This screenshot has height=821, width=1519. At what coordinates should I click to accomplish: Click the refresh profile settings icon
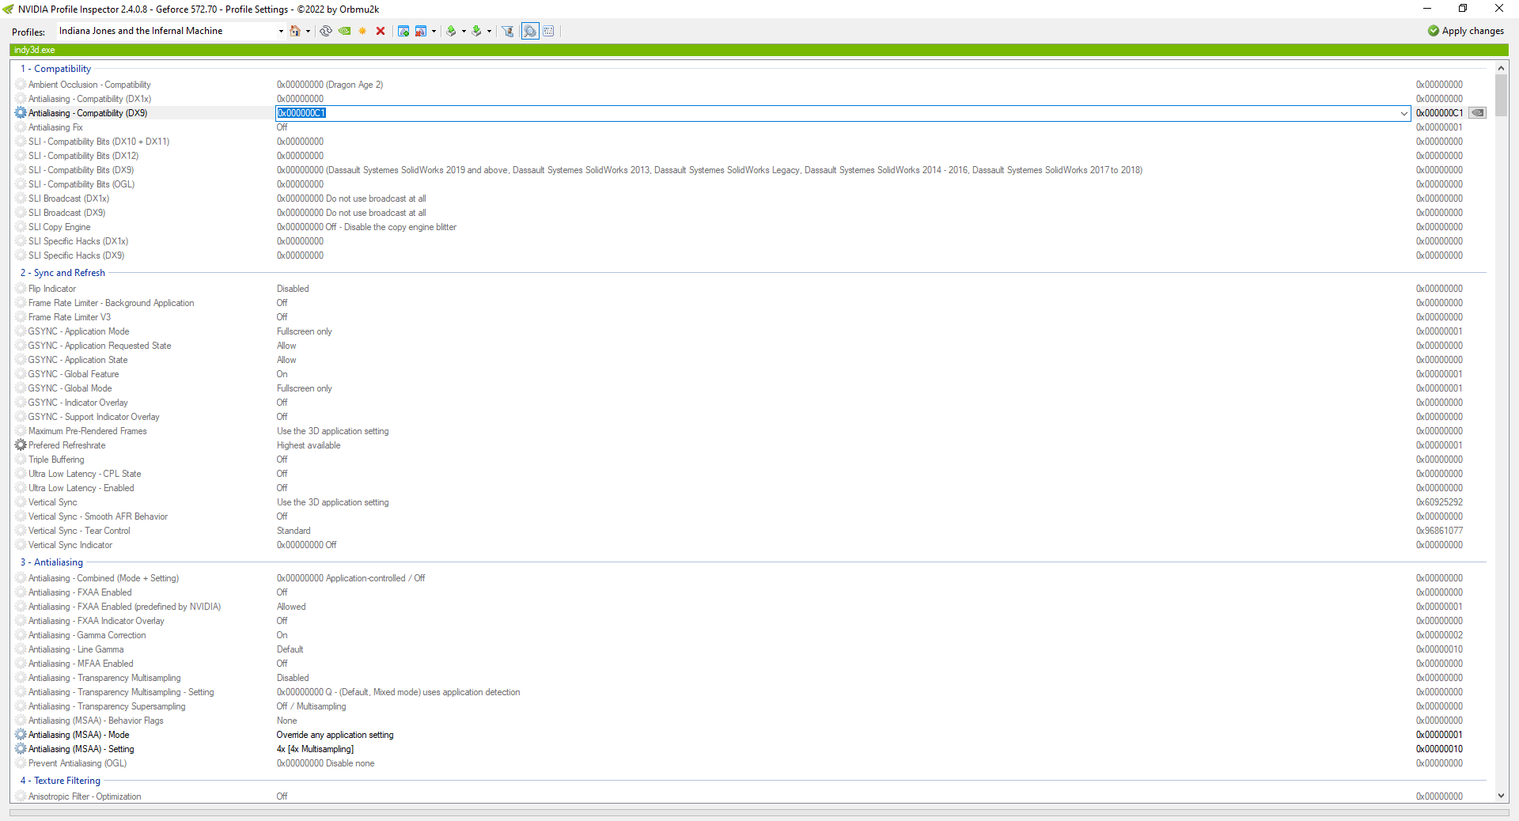click(326, 31)
